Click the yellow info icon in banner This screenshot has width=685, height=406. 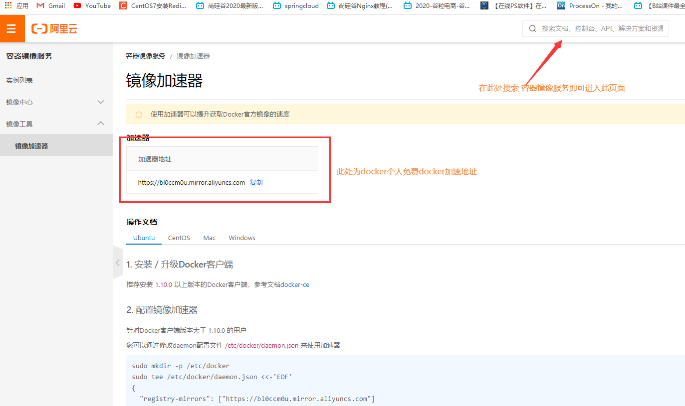click(x=139, y=115)
